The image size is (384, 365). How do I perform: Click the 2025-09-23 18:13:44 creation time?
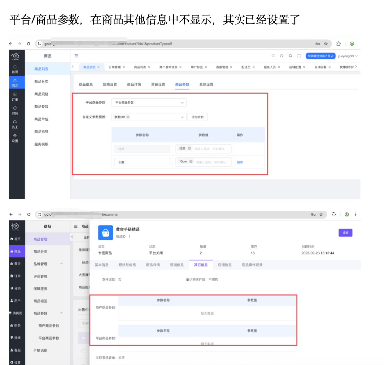pos(318,253)
